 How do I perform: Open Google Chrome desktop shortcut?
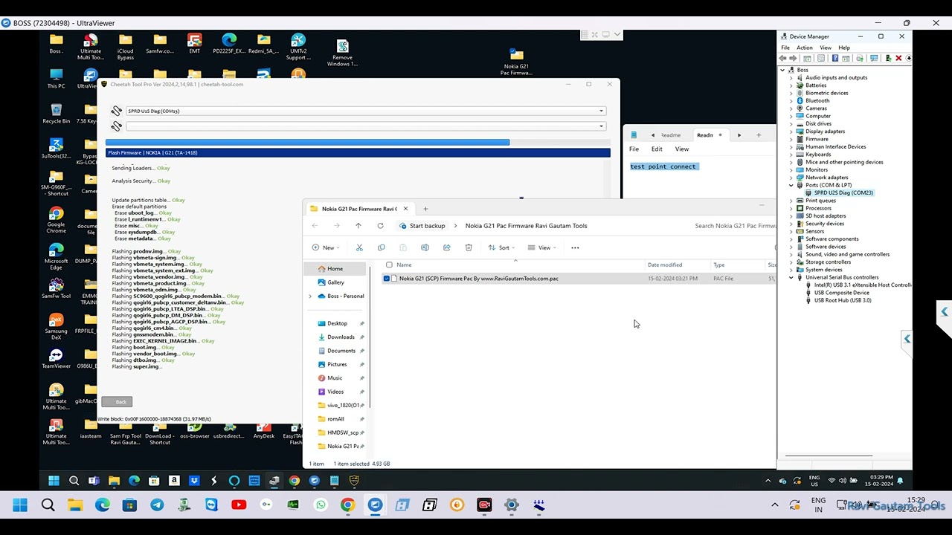[56, 220]
